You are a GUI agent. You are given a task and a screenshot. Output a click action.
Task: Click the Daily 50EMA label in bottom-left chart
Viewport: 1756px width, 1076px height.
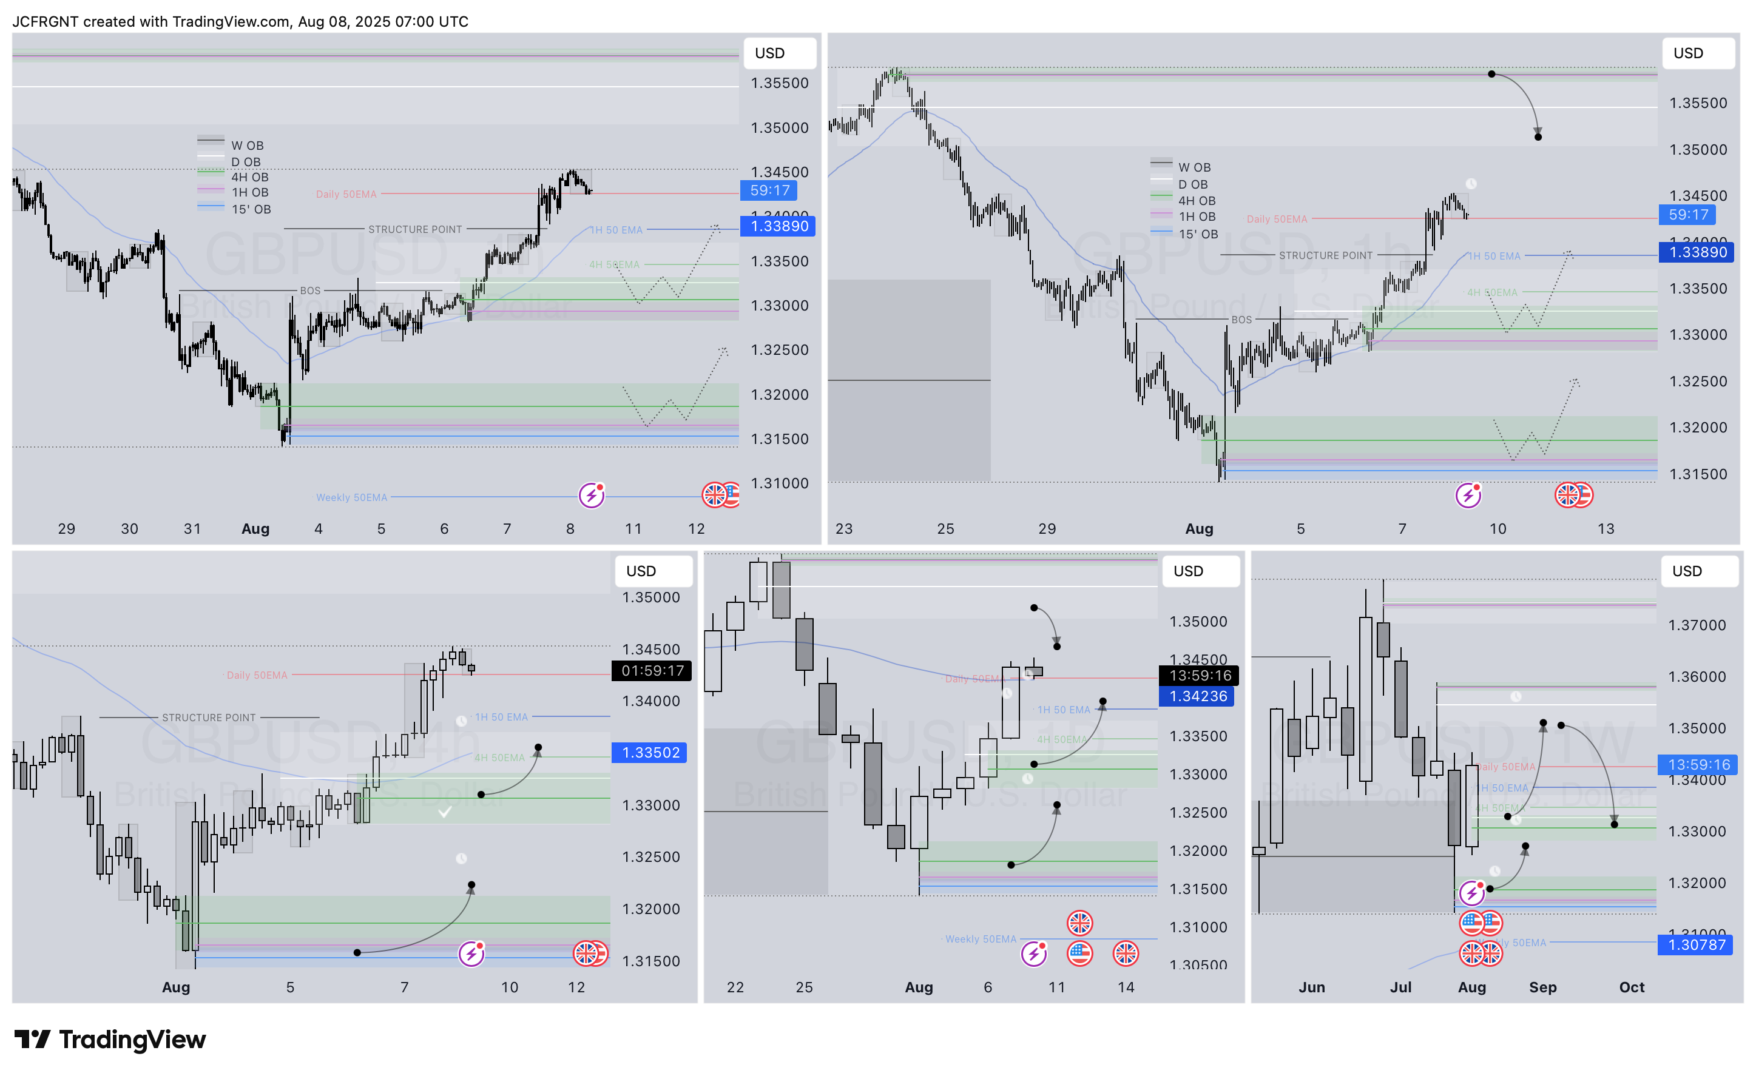(257, 675)
